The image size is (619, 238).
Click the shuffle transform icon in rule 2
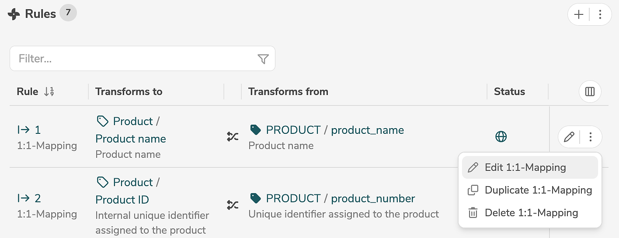[x=233, y=205]
